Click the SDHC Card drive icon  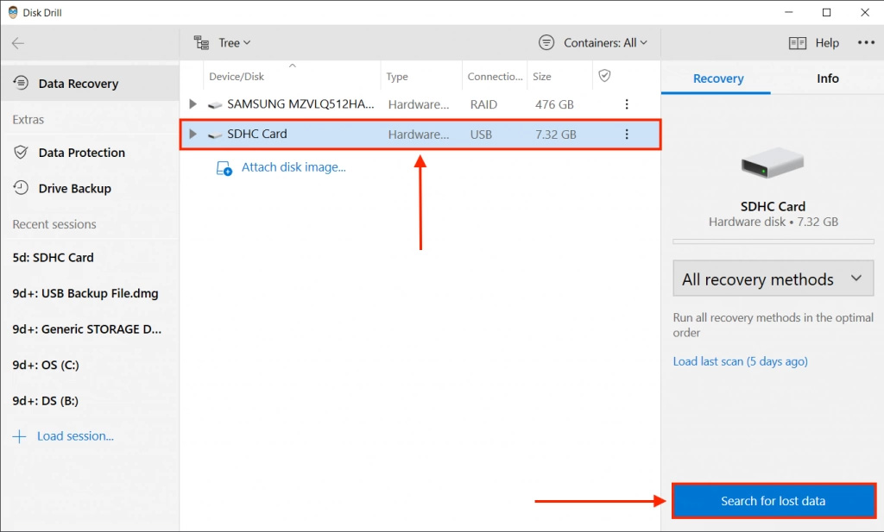pyautogui.click(x=215, y=135)
